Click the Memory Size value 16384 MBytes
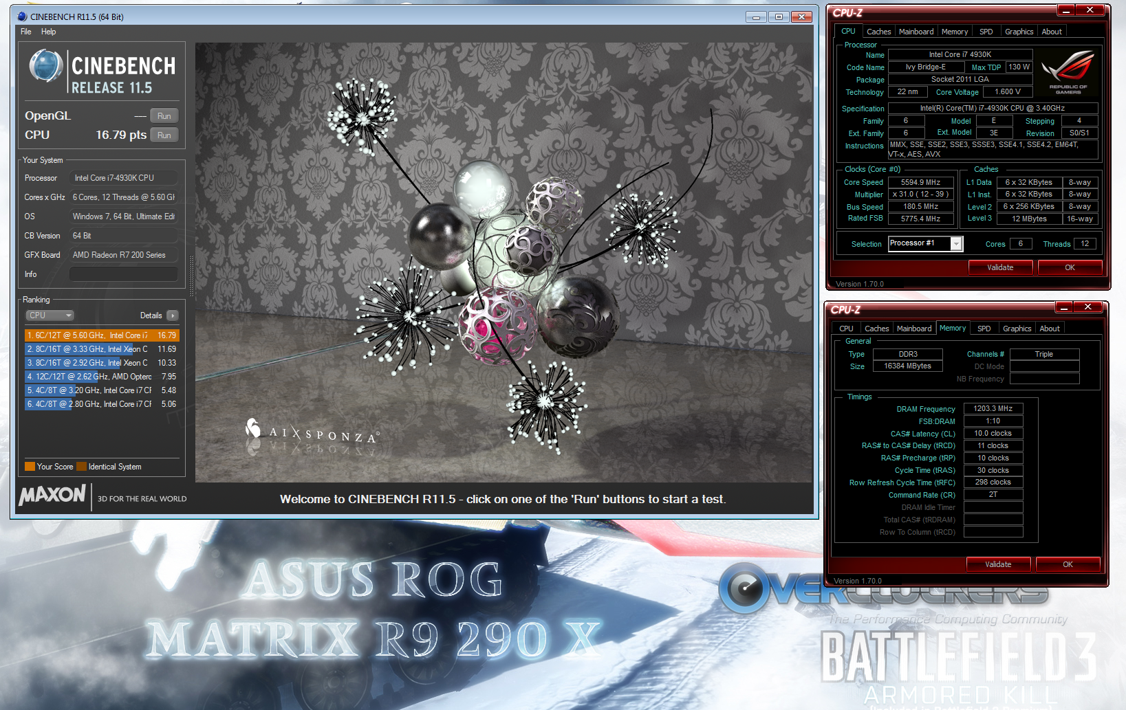The height and width of the screenshot is (710, 1126). tap(907, 366)
